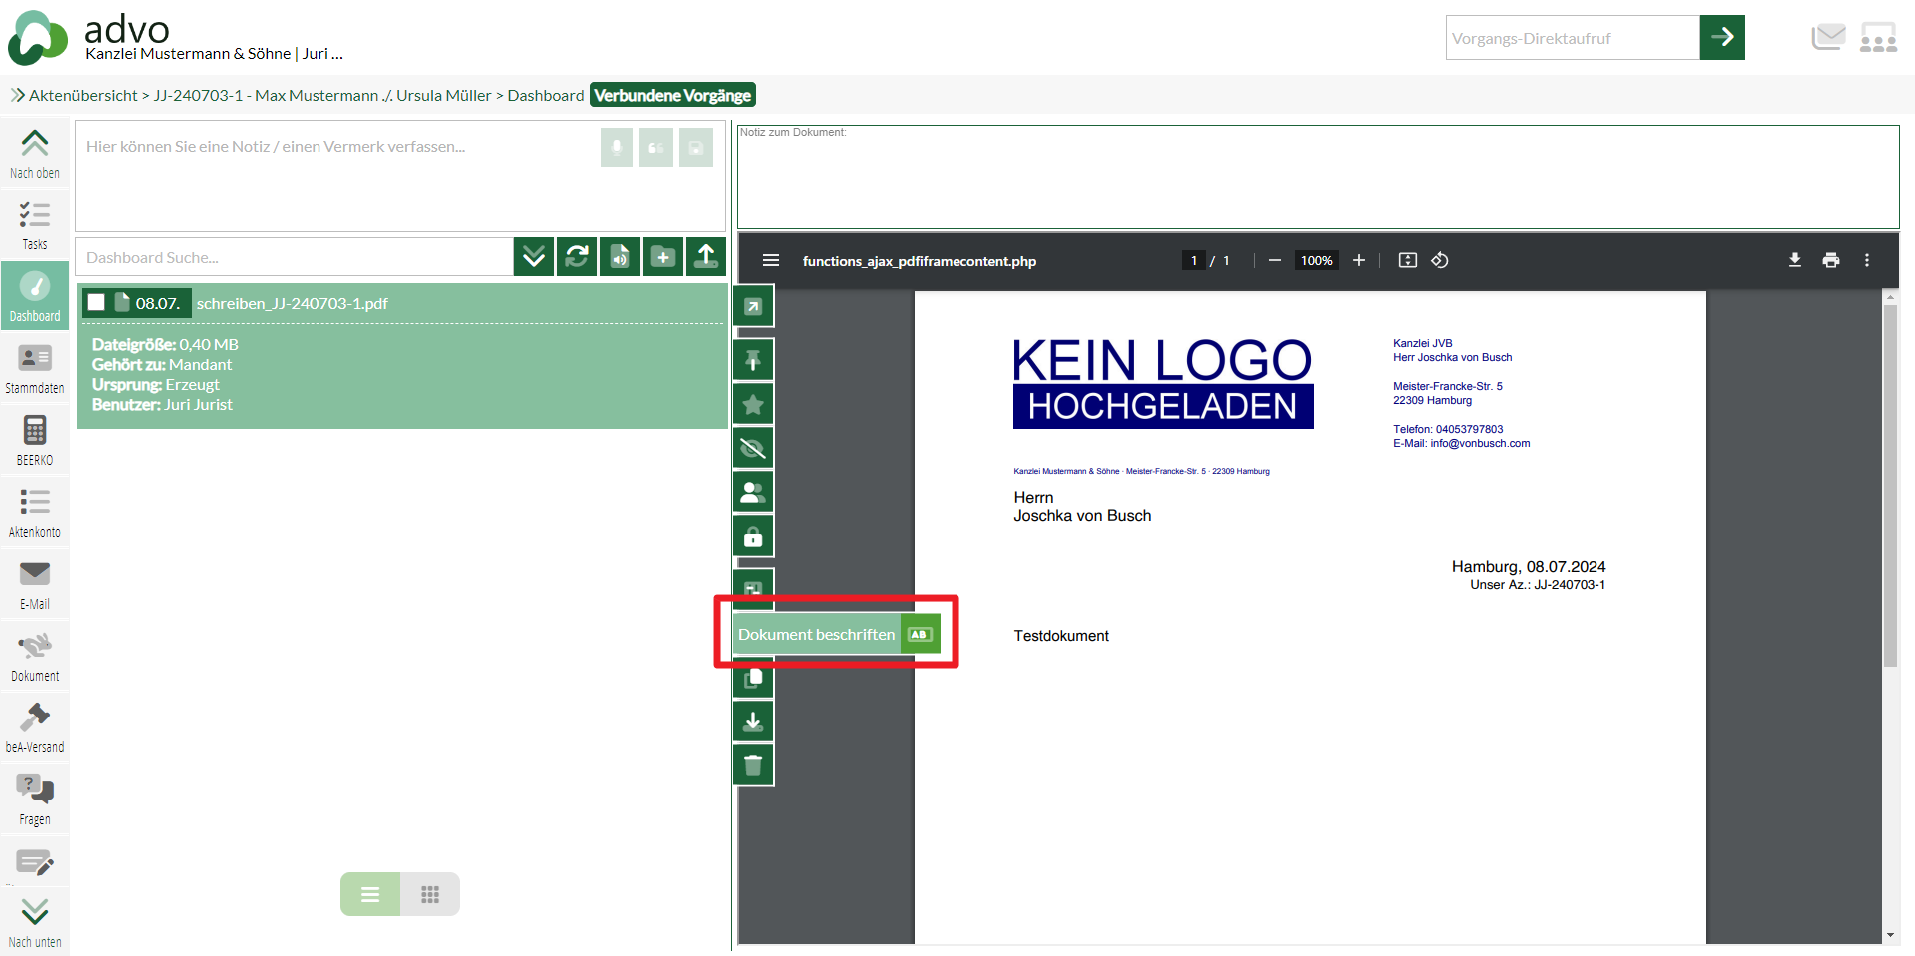Go to Stammdaten in the sidebar
1915x956 pixels.
(35, 369)
